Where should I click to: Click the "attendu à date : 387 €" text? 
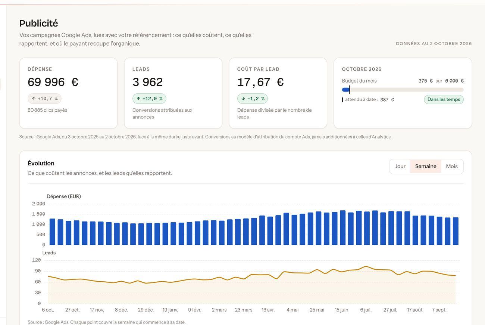pyautogui.click(x=368, y=100)
